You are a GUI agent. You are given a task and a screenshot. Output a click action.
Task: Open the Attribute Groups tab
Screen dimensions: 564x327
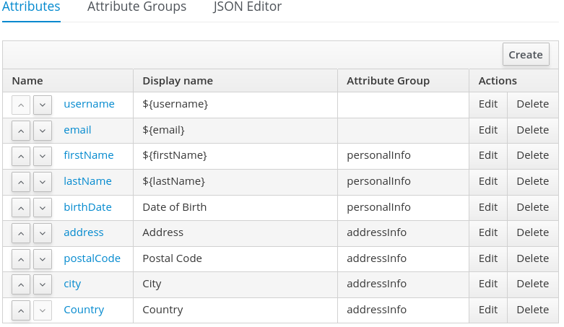click(x=136, y=6)
